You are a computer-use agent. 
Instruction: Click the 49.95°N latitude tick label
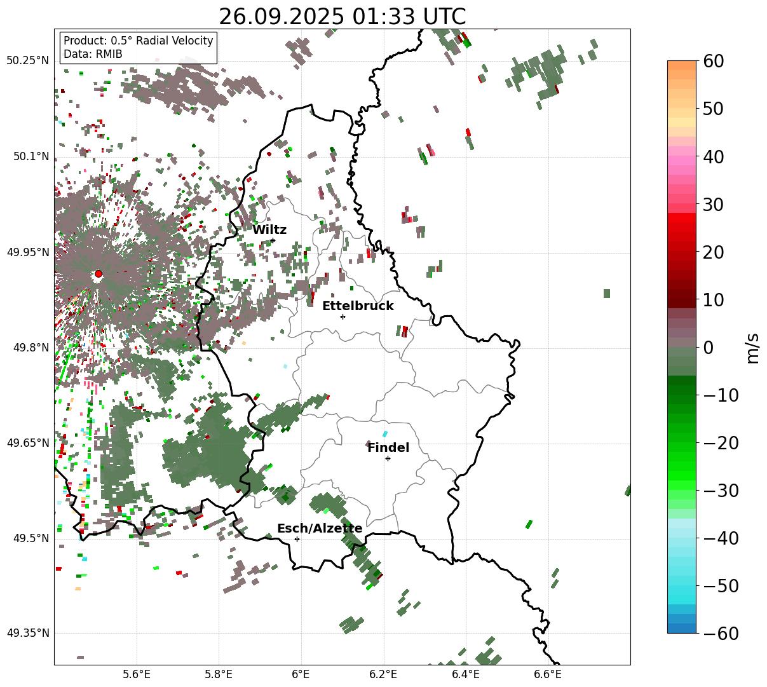pos(27,252)
